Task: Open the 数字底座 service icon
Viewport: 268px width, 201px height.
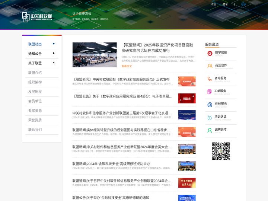Action: click(210, 53)
